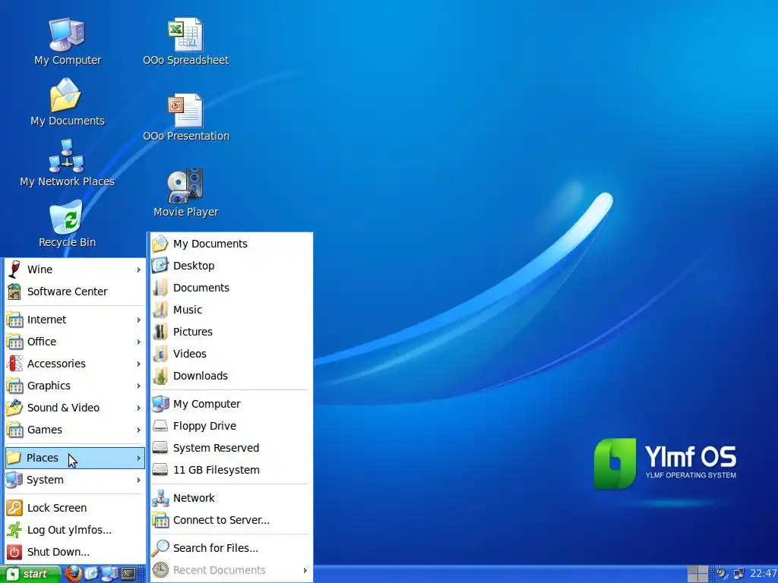Open My Documents desktop icon
Image resolution: width=778 pixels, height=583 pixels.
pyautogui.click(x=67, y=102)
